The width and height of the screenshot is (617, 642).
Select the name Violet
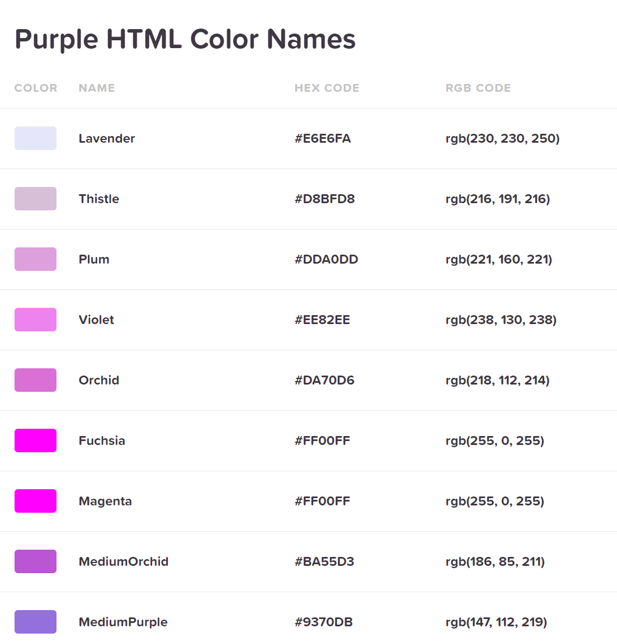(97, 320)
